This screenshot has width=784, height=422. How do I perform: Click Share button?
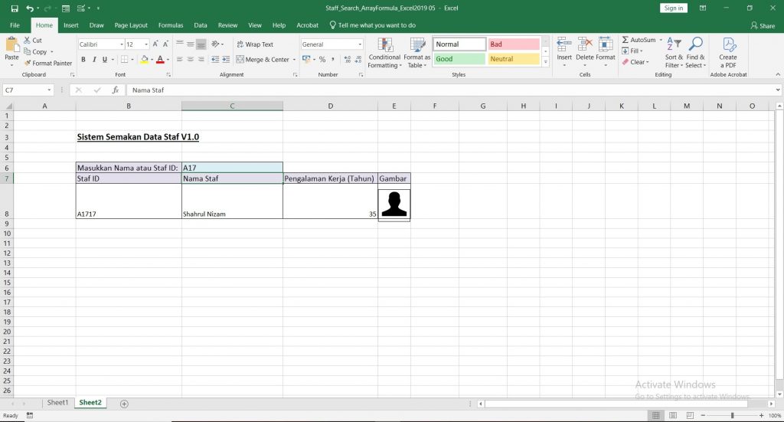coord(763,25)
